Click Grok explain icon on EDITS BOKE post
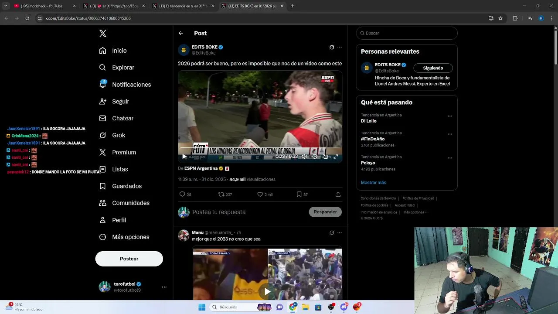This screenshot has height=314, width=558. point(332,47)
